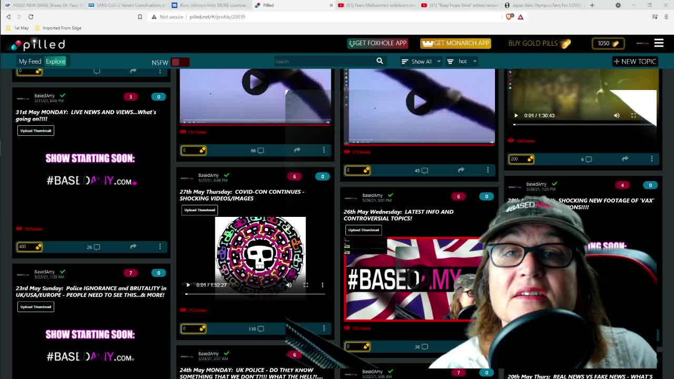Seek on skull video progress bar
Image resolution: width=674 pixels, height=379 pixels.
click(255, 294)
